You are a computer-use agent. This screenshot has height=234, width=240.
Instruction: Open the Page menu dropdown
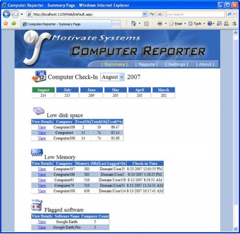tap(178, 23)
